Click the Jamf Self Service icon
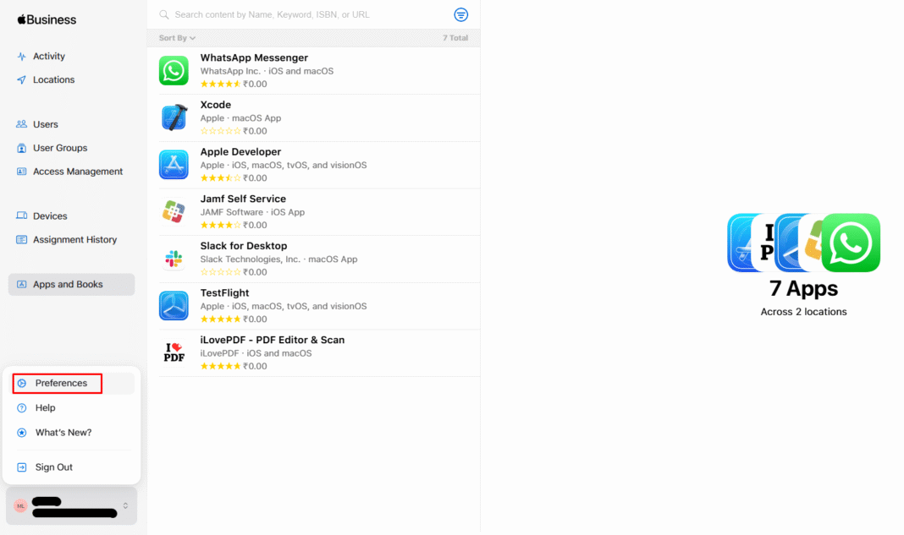The width and height of the screenshot is (904, 535). tap(174, 211)
